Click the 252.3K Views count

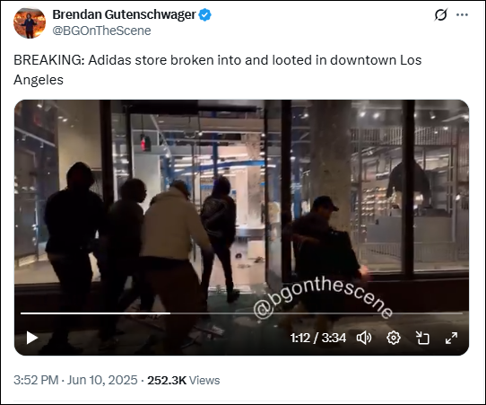(184, 380)
